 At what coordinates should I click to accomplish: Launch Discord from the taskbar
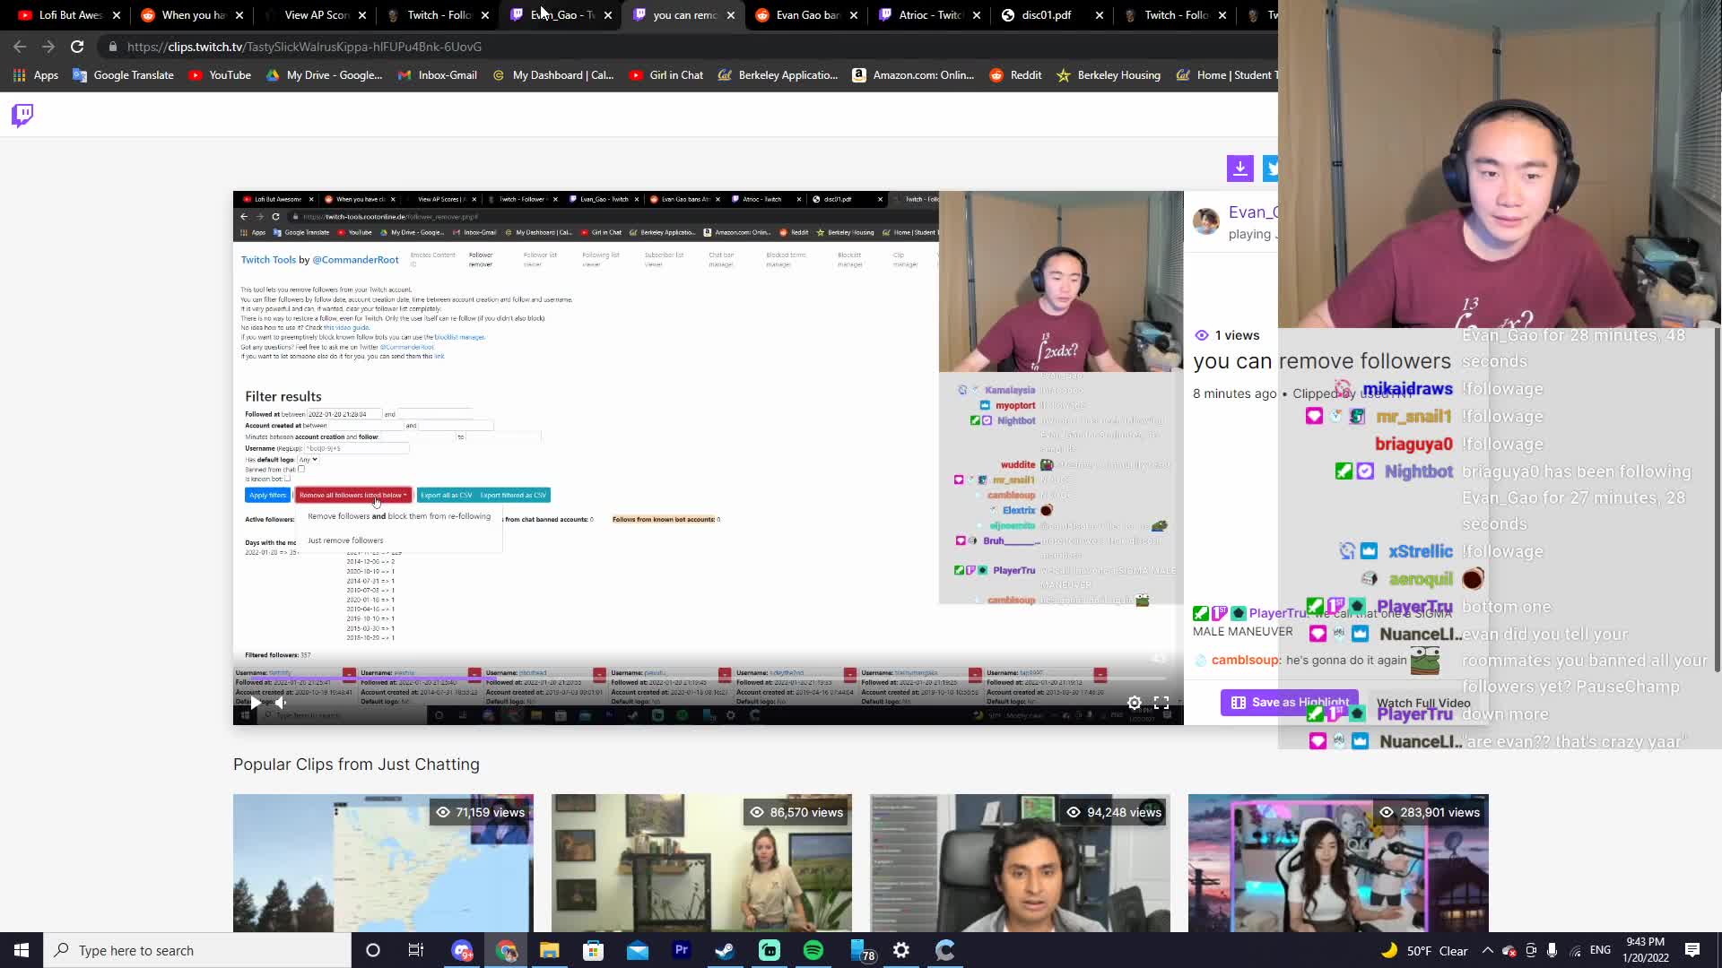462,950
